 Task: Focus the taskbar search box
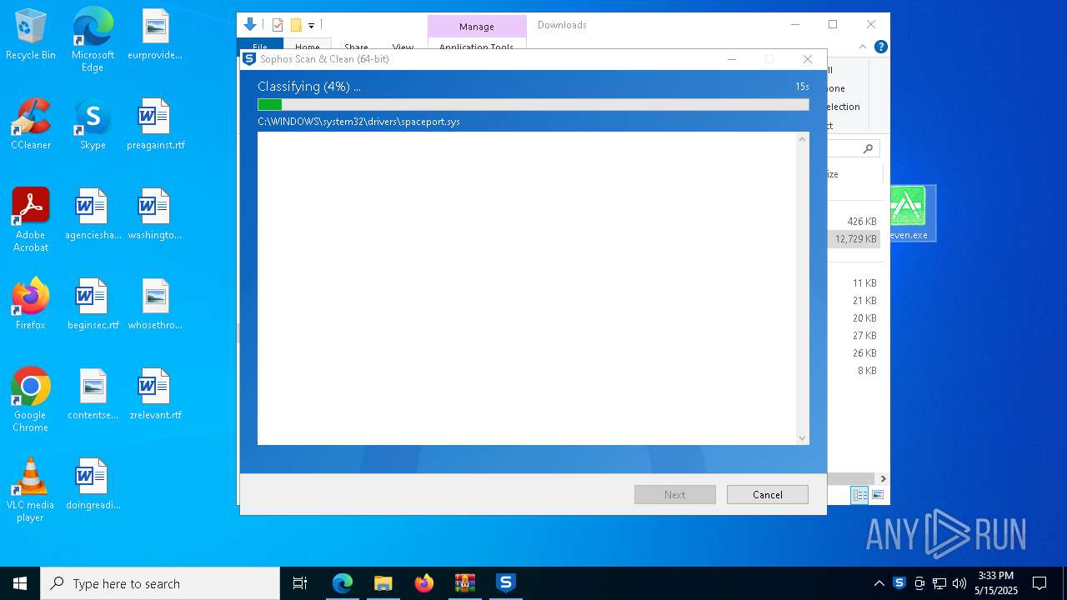point(160,582)
